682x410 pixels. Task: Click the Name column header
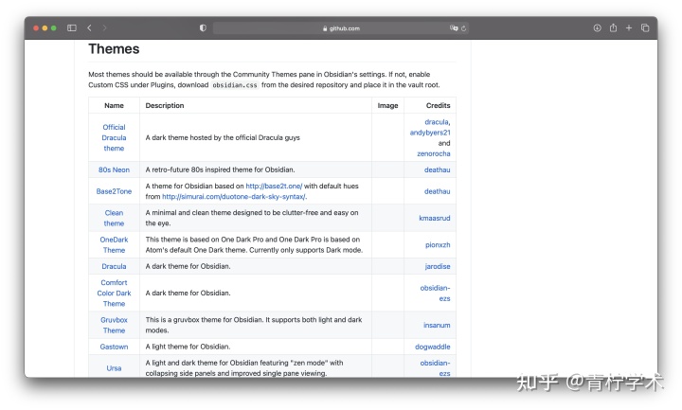tap(114, 105)
